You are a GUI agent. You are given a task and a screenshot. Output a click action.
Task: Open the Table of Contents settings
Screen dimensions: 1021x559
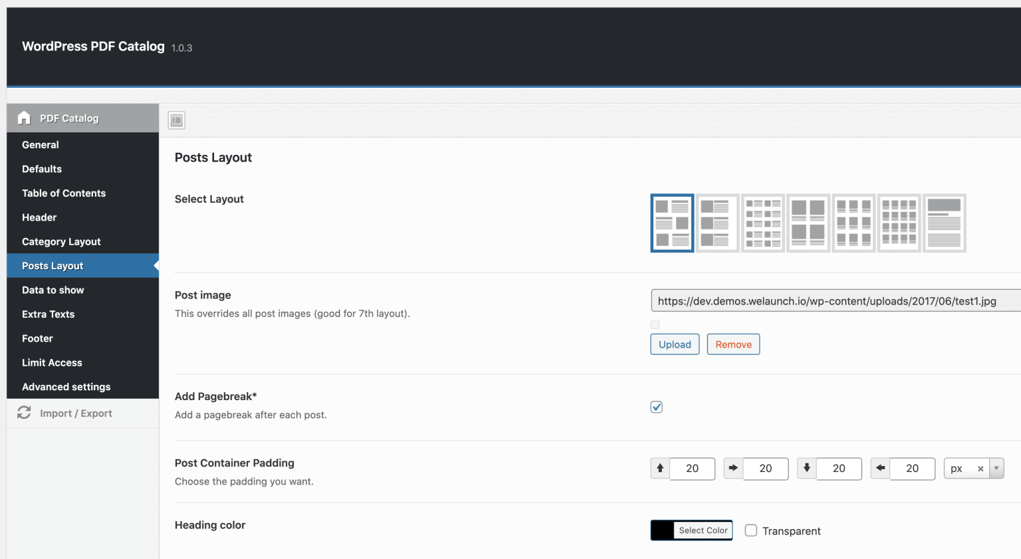tap(64, 193)
